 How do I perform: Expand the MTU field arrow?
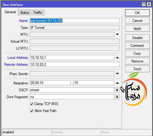coord(117,34)
